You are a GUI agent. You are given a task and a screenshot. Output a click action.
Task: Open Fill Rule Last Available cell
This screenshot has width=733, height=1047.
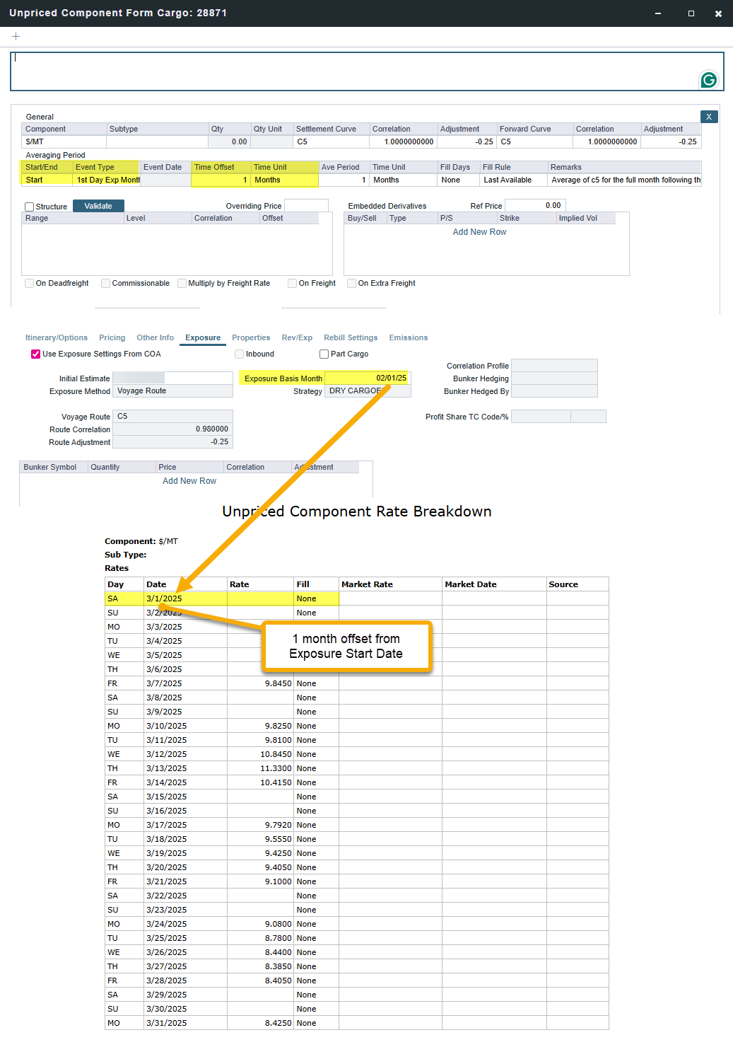coord(513,180)
